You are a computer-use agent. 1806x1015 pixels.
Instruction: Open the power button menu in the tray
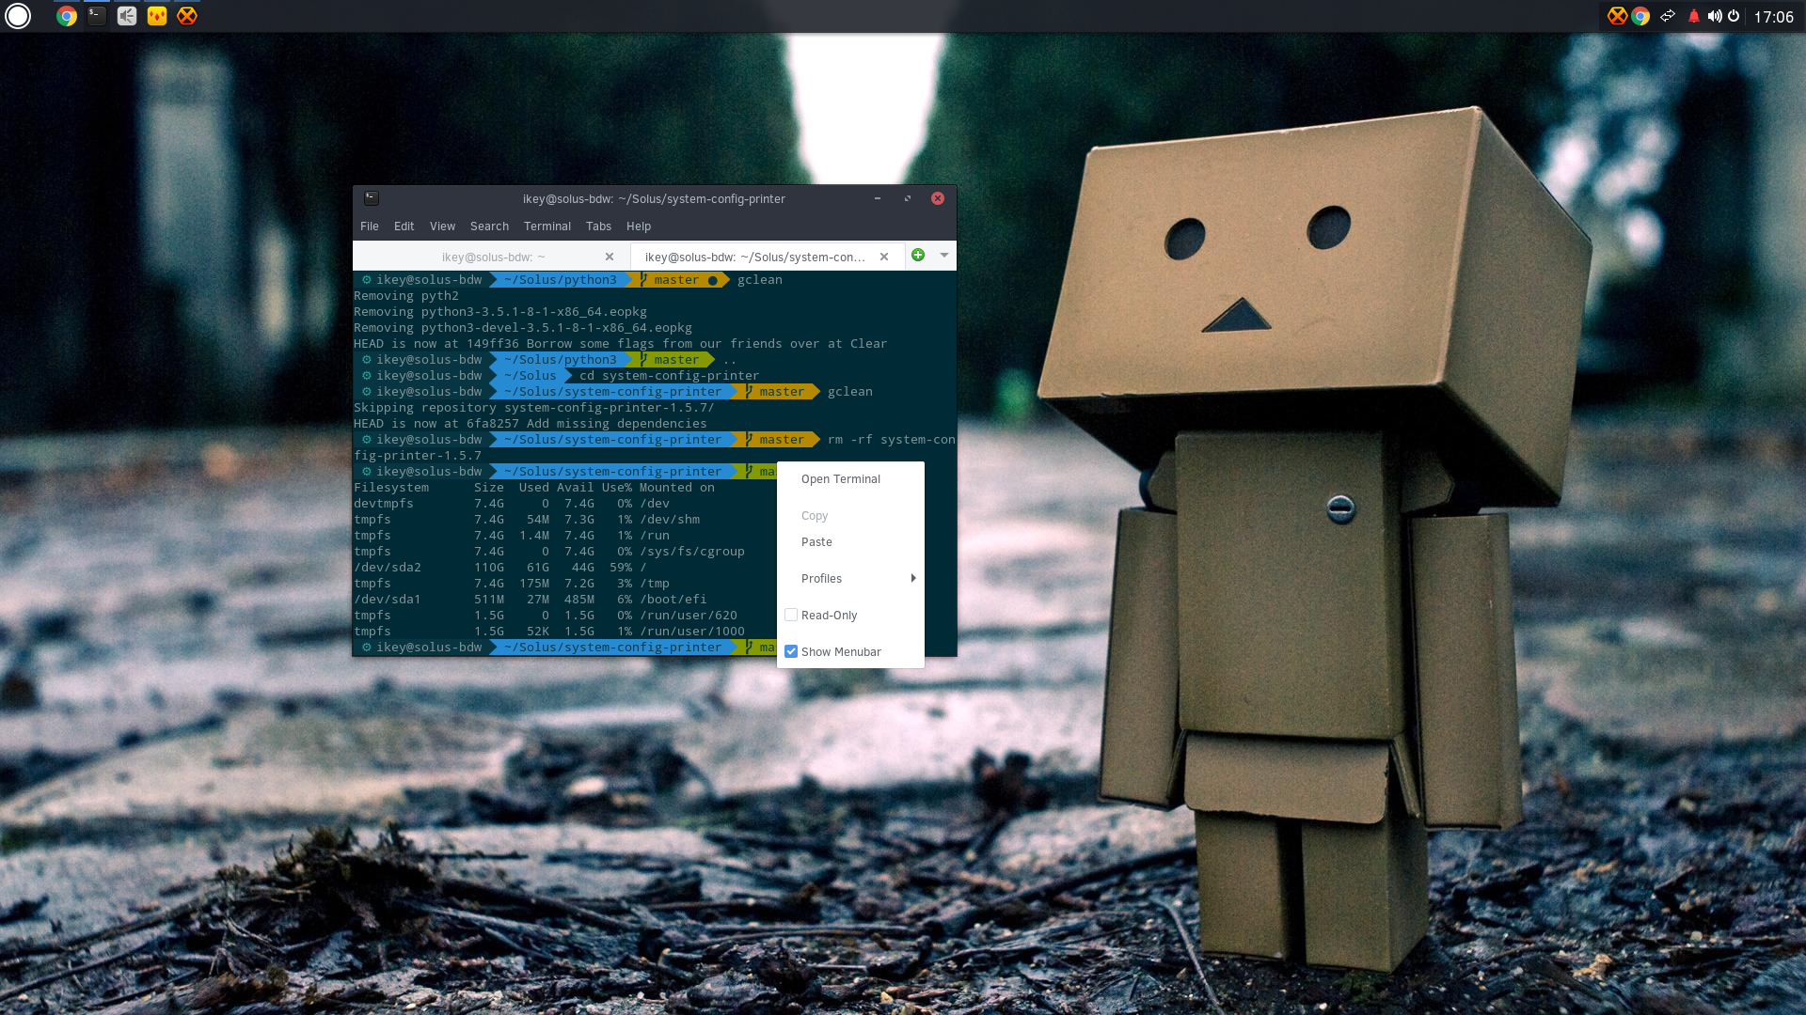tap(1734, 16)
